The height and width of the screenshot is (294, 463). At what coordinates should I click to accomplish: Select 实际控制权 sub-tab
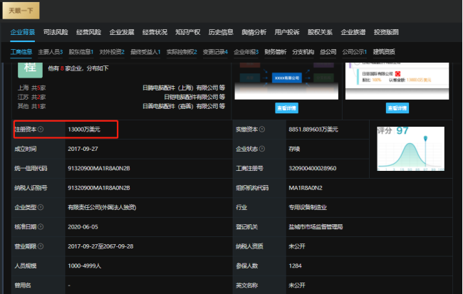click(x=182, y=52)
